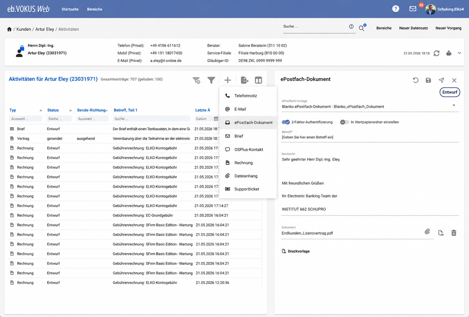Click the Neuer Vorgang button

click(x=448, y=28)
